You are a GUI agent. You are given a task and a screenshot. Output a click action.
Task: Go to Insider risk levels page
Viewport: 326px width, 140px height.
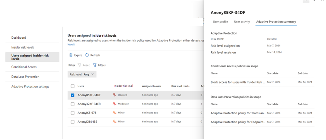(22, 47)
